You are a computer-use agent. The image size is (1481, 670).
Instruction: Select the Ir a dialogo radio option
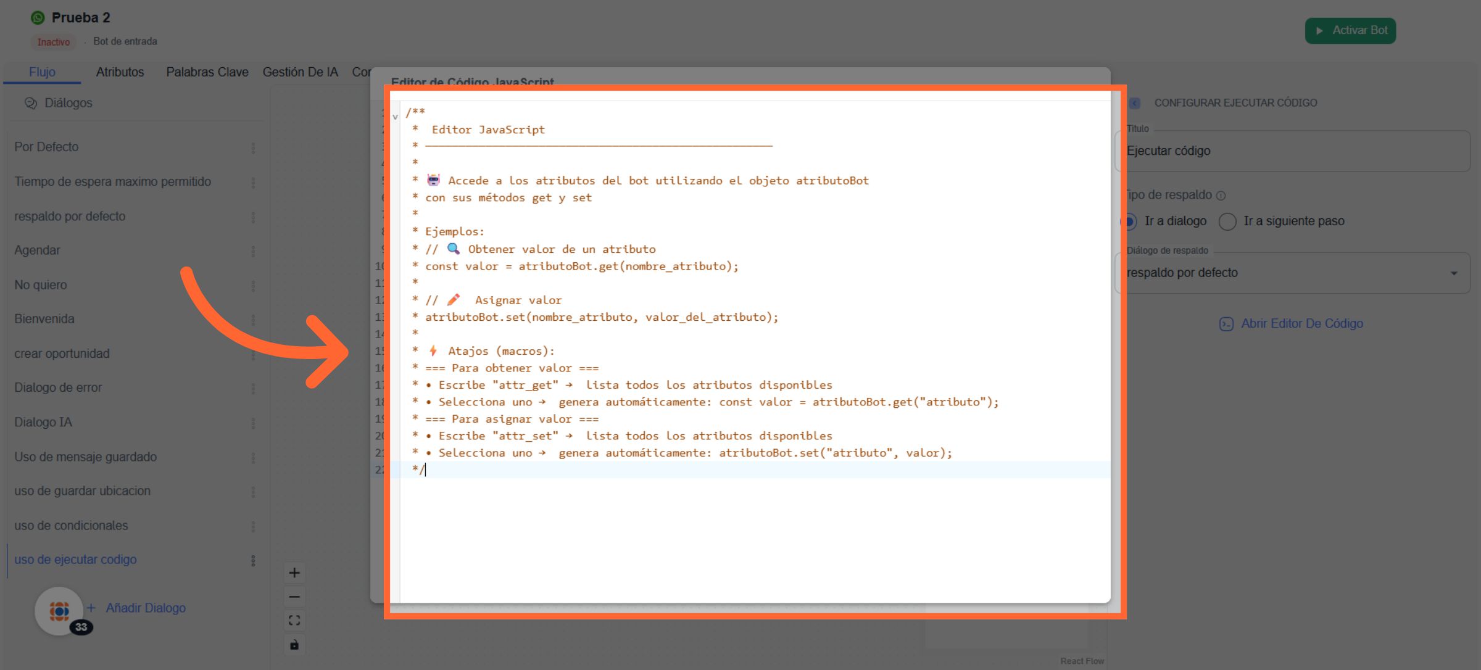(1129, 221)
